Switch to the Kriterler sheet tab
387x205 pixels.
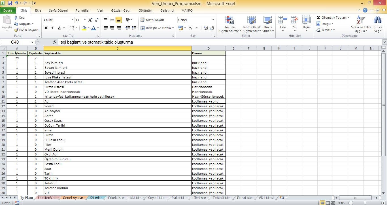95,198
